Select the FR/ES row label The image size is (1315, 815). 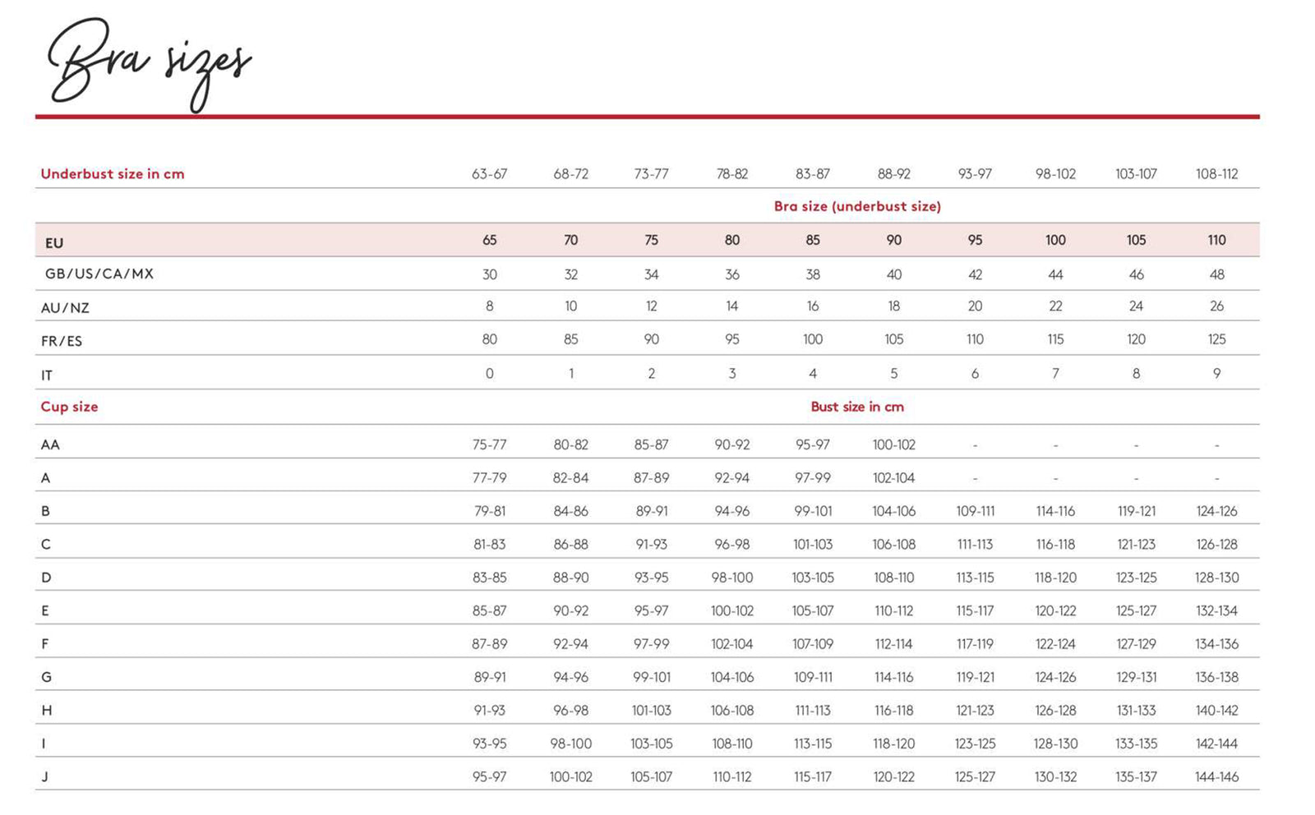point(62,341)
